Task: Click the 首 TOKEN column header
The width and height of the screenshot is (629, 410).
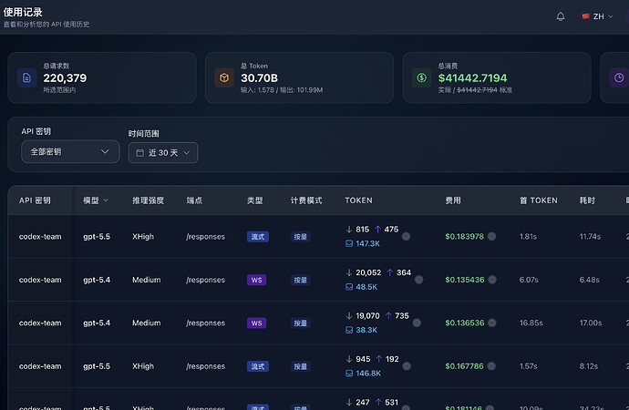Action: (539, 200)
